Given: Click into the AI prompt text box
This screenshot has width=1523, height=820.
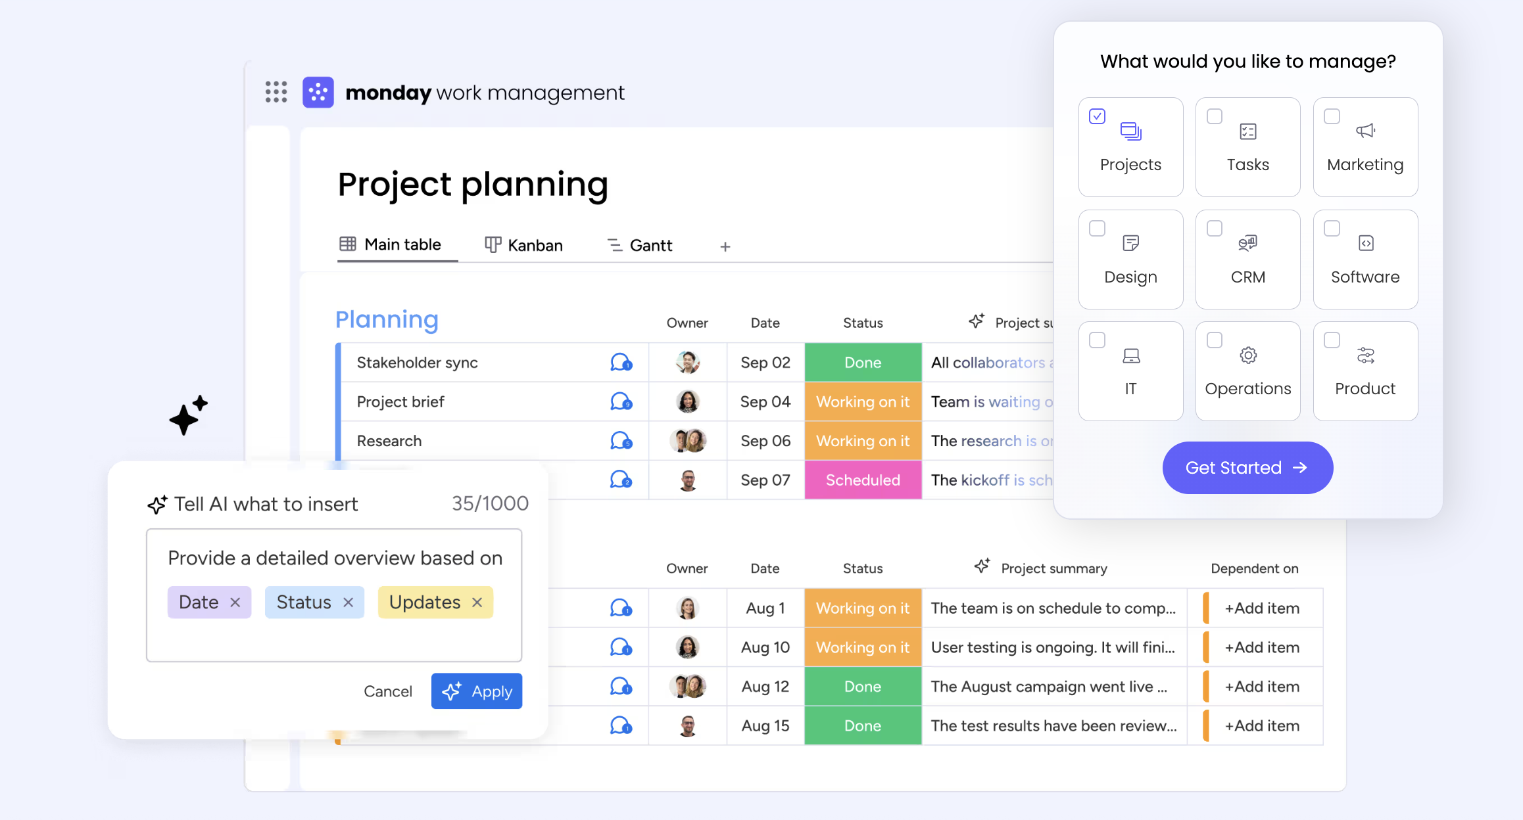Looking at the screenshot, I should (x=334, y=595).
